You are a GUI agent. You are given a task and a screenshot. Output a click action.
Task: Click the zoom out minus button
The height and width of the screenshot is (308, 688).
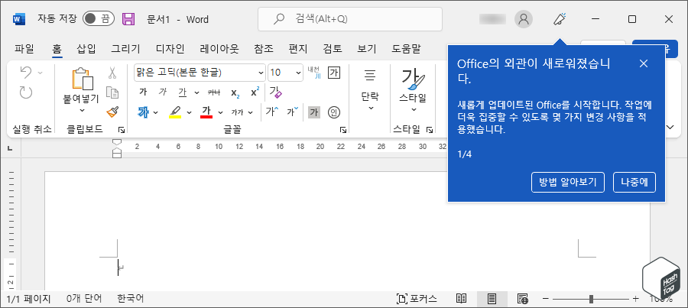pyautogui.click(x=545, y=299)
